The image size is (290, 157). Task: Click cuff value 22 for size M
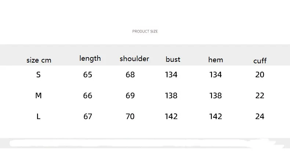pos(260,96)
